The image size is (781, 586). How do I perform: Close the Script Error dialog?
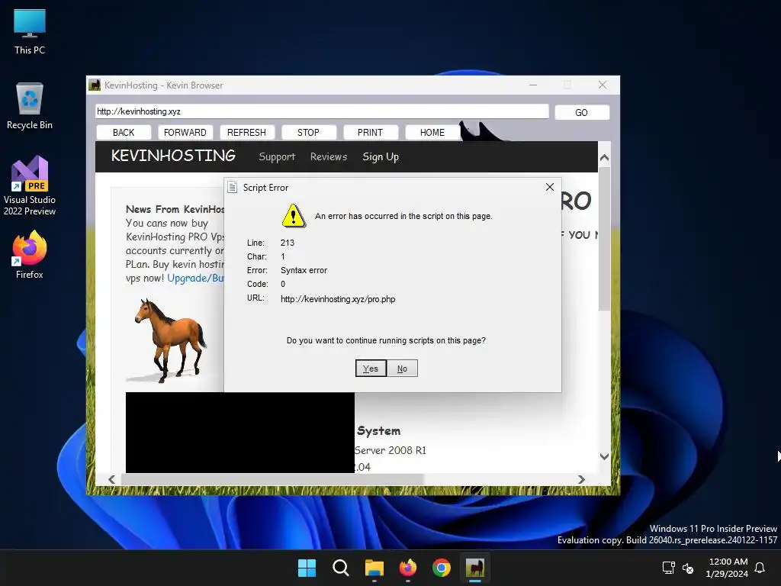coord(550,187)
